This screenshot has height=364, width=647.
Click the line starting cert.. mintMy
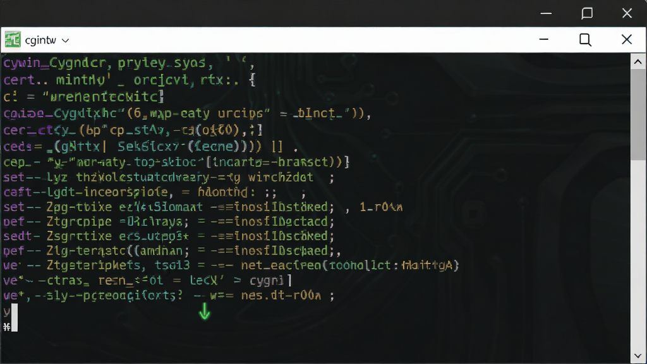point(130,80)
